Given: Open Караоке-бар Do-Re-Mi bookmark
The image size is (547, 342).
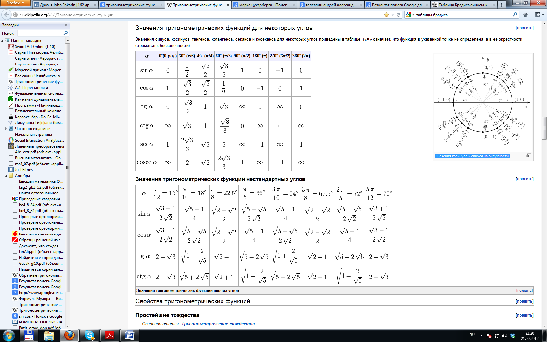Looking at the screenshot, I should [34, 117].
